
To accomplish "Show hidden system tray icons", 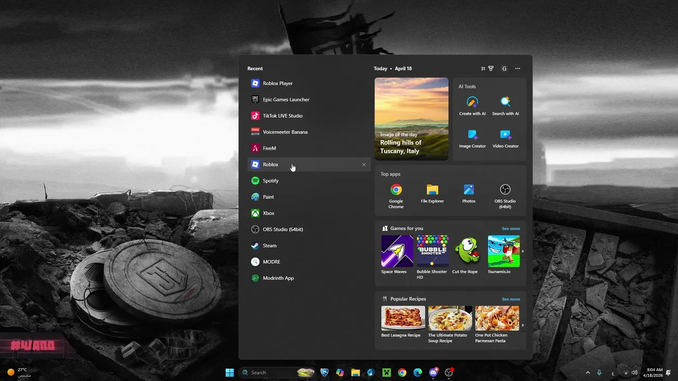I will [587, 373].
